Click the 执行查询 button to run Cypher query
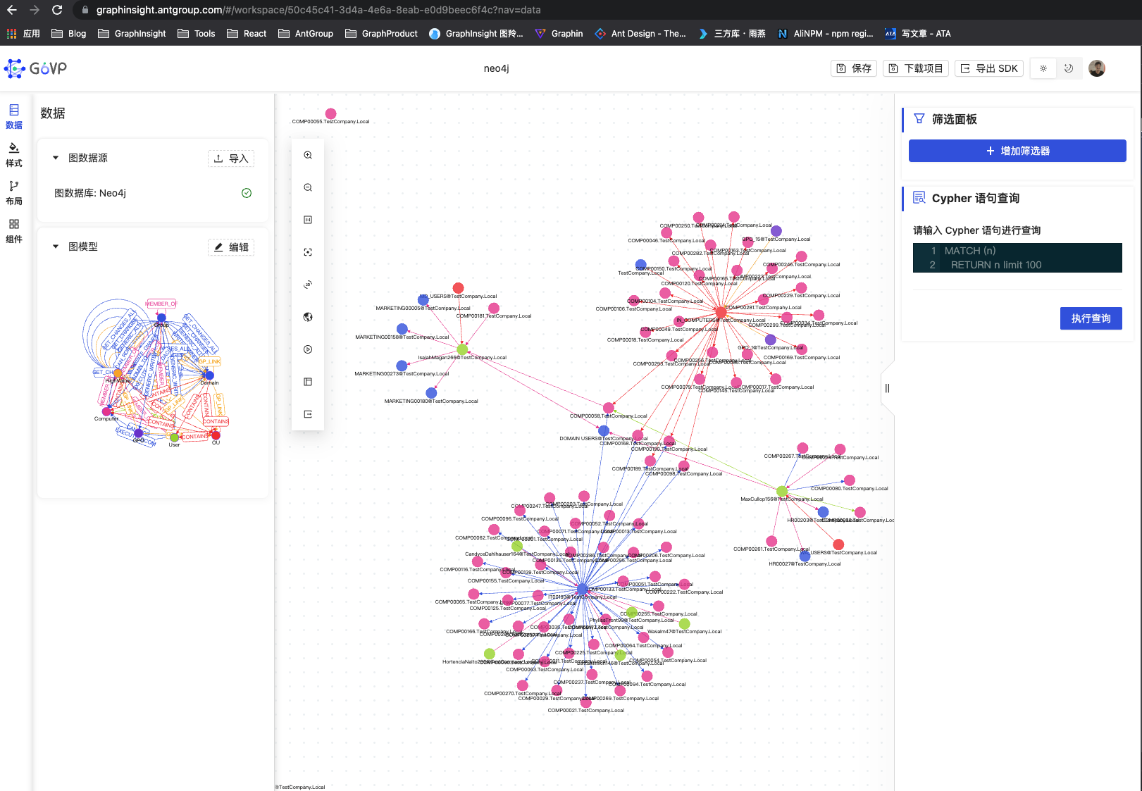Screen dimensions: 1142x791 pyautogui.click(x=1091, y=318)
